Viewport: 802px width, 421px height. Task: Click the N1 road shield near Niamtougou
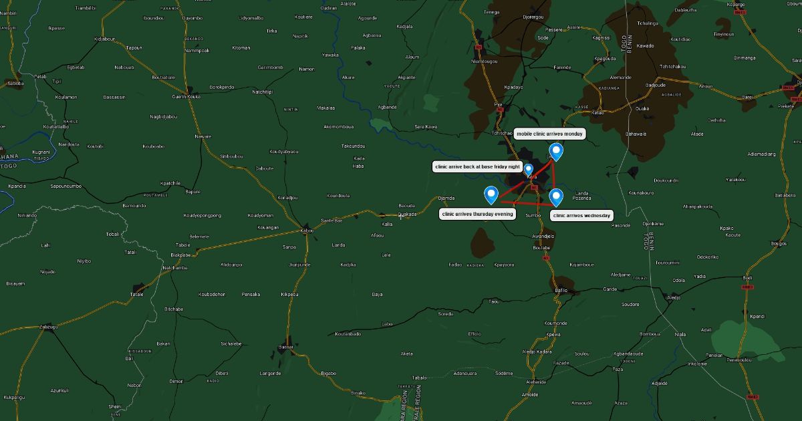[478, 47]
